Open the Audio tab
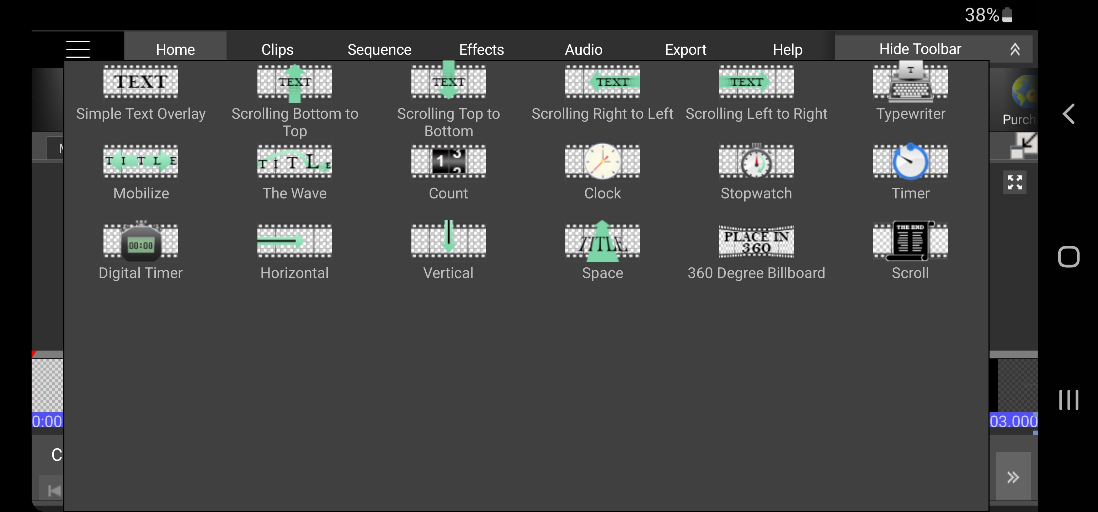Screen dimensions: 1098x512 tap(583, 49)
